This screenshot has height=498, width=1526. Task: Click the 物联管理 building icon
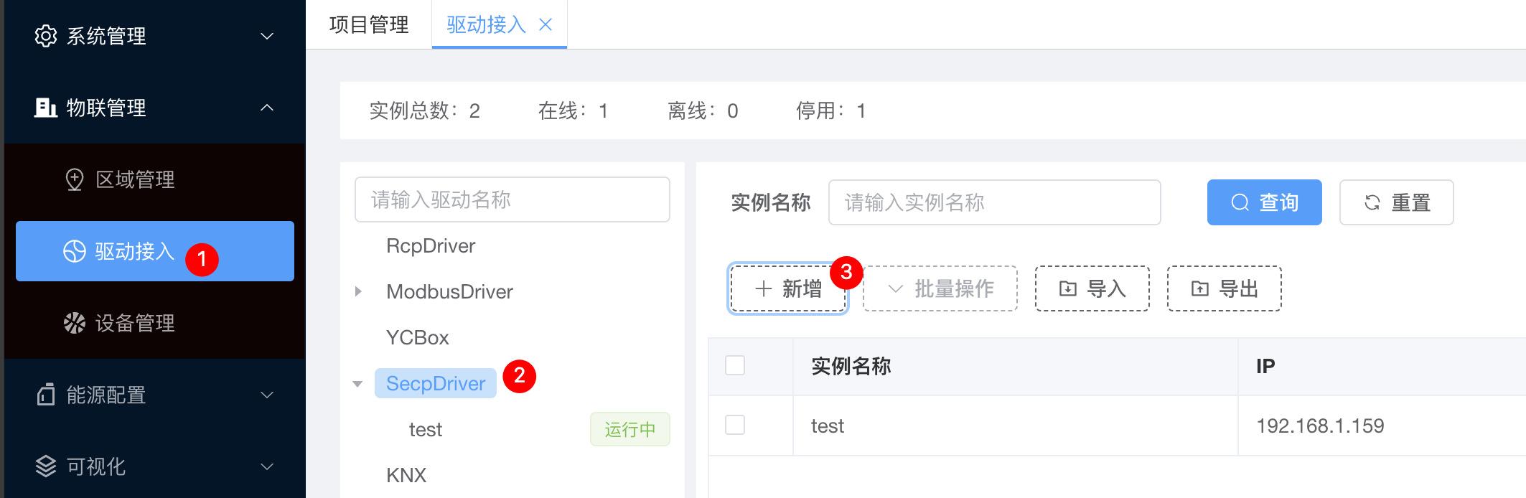46,108
